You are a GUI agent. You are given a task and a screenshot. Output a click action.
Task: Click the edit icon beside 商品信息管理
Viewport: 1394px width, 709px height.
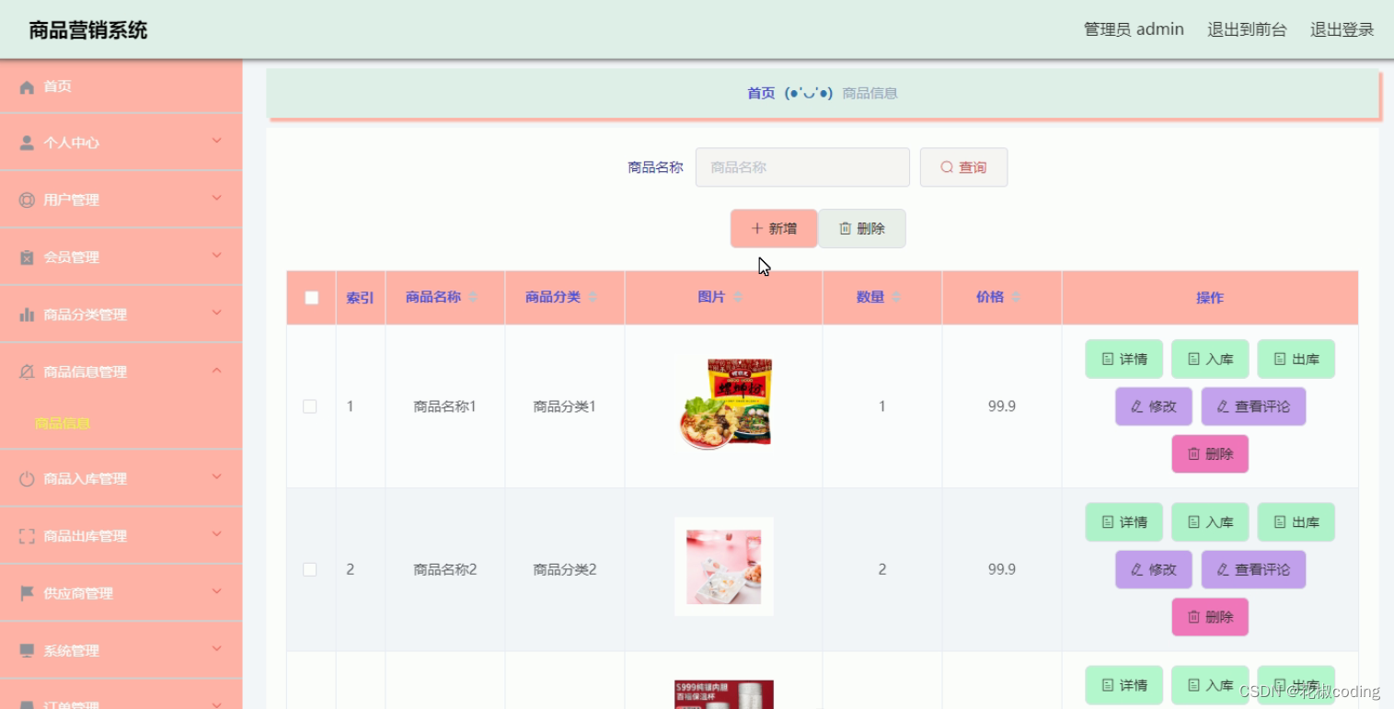pyautogui.click(x=27, y=371)
